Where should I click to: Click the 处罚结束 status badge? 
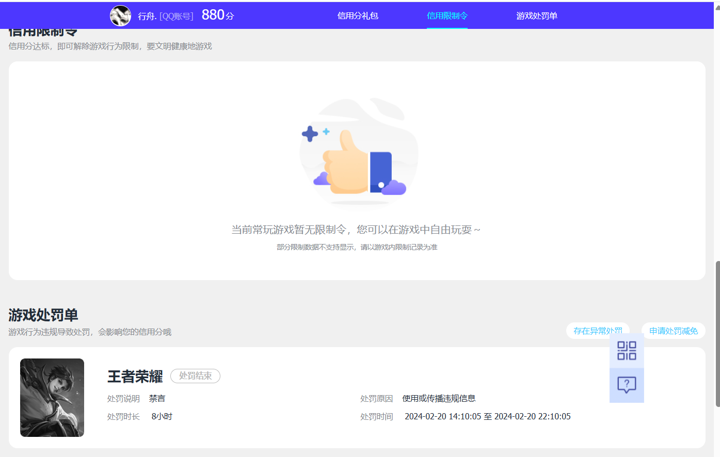tap(195, 376)
